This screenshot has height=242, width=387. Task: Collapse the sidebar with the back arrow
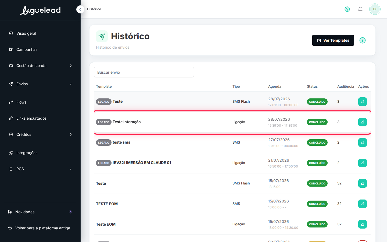[x=80, y=9]
